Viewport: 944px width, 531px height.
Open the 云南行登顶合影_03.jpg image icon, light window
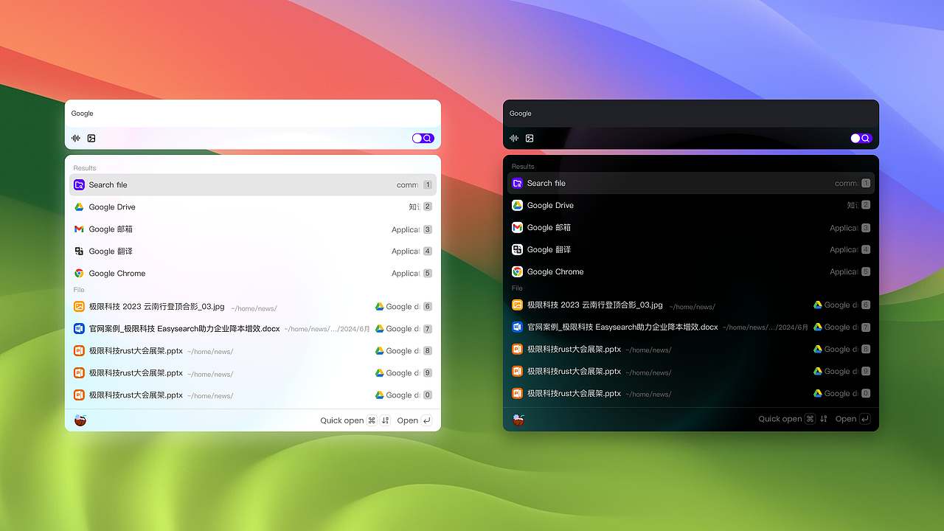click(x=79, y=307)
